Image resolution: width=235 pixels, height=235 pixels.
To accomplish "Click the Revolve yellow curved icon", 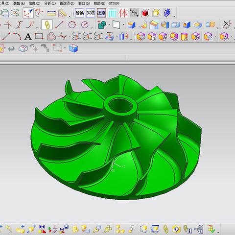I will pyautogui.click(x=143, y=25).
